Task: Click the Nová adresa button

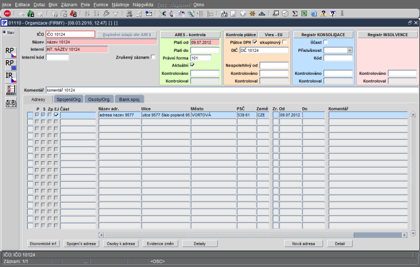Action: [x=303, y=243]
